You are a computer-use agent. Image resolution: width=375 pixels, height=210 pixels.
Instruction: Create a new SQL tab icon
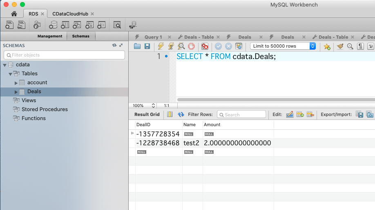[9, 25]
